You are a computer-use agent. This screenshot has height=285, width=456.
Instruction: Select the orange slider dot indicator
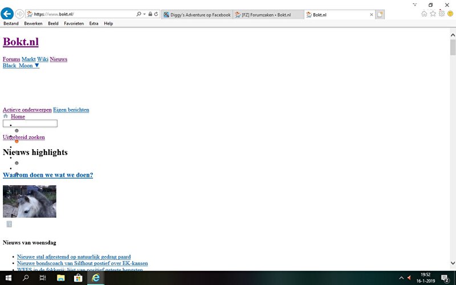(x=17, y=141)
